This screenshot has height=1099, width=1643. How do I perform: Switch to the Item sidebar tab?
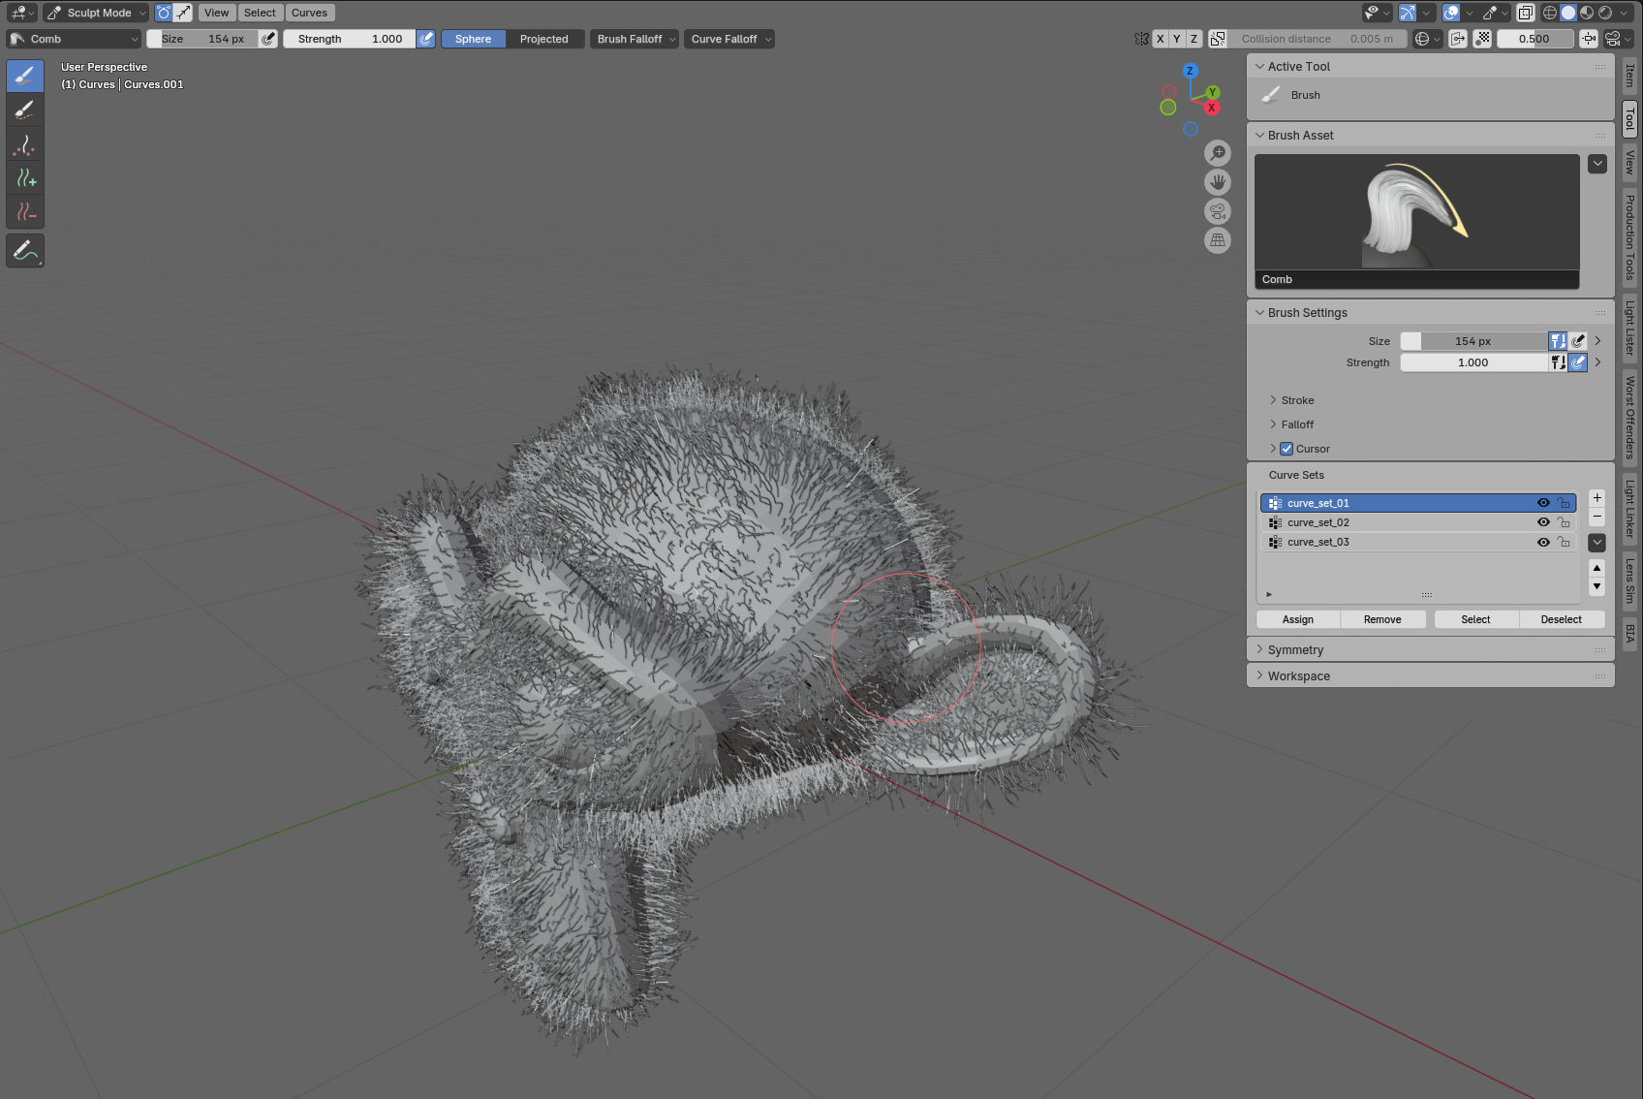(1629, 76)
